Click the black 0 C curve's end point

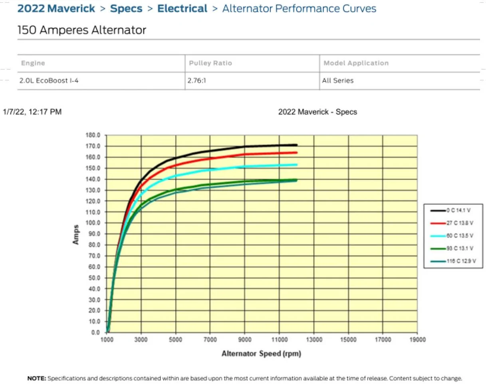[x=296, y=145]
